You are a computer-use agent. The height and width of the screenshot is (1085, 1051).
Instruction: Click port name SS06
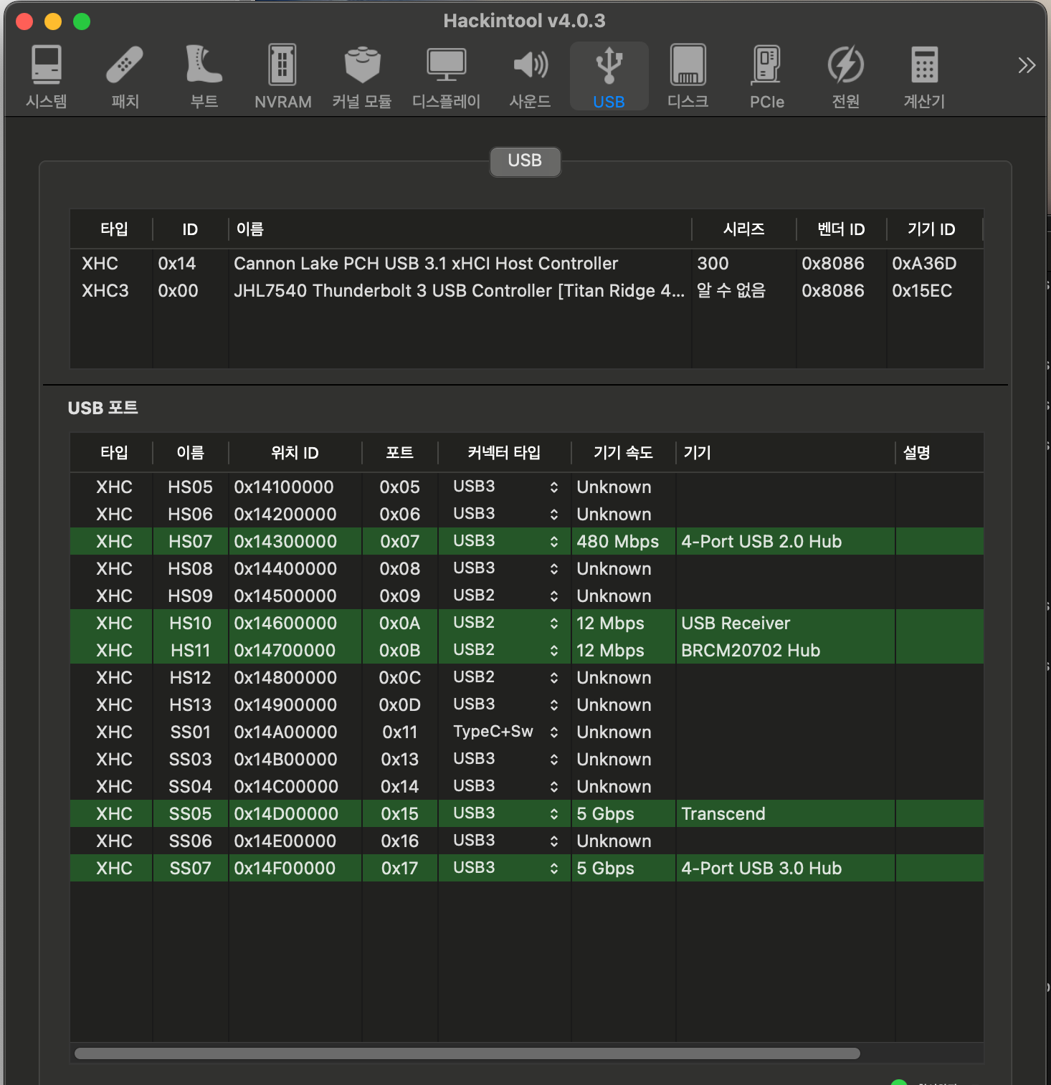click(x=190, y=841)
